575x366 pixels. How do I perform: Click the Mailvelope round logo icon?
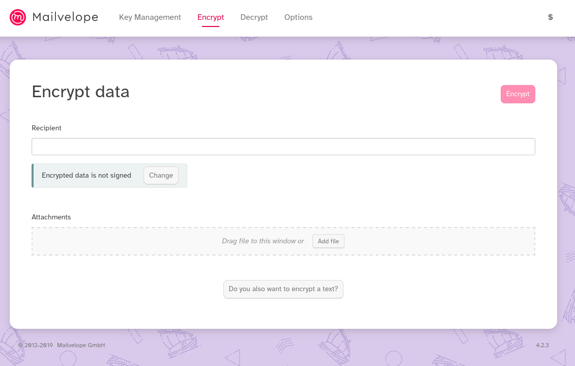click(x=18, y=17)
